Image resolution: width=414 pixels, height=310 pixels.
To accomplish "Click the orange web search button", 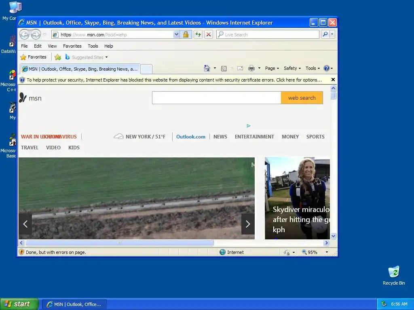I will (302, 98).
